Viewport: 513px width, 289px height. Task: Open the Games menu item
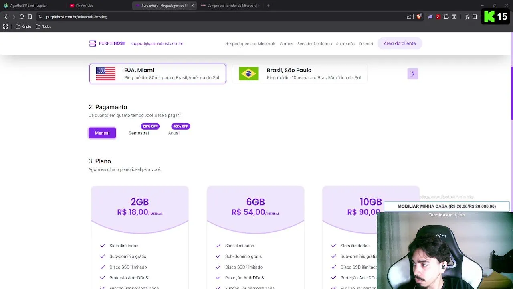[x=286, y=43]
